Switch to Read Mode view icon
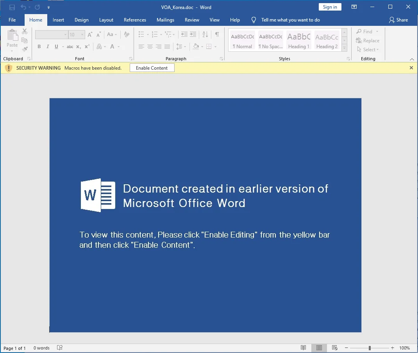The image size is (418, 353). tap(304, 348)
